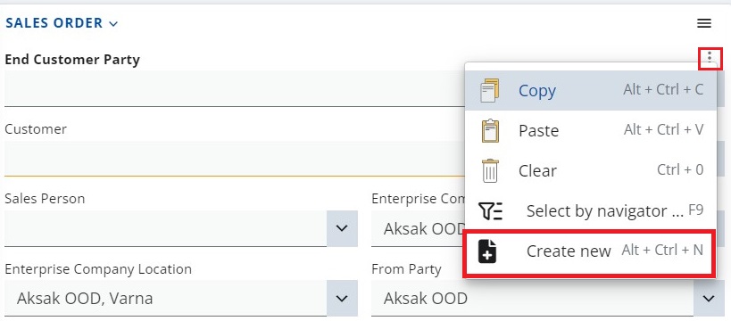Open the From Party dropdown arrow
The height and width of the screenshot is (321, 731).
click(x=709, y=298)
